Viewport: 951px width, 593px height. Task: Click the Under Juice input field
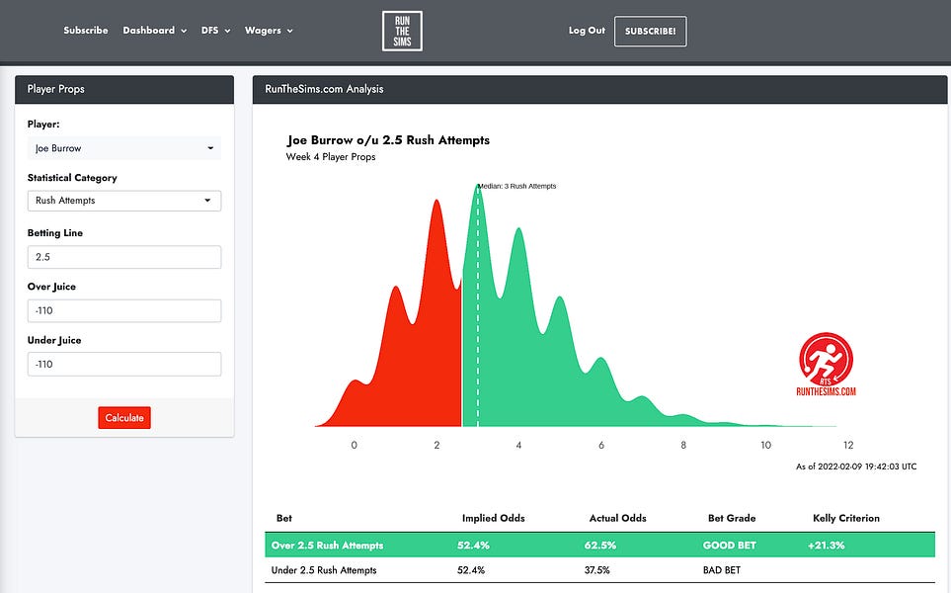(x=124, y=364)
